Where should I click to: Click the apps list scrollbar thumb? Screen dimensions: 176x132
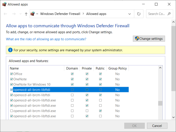(x=160, y=103)
